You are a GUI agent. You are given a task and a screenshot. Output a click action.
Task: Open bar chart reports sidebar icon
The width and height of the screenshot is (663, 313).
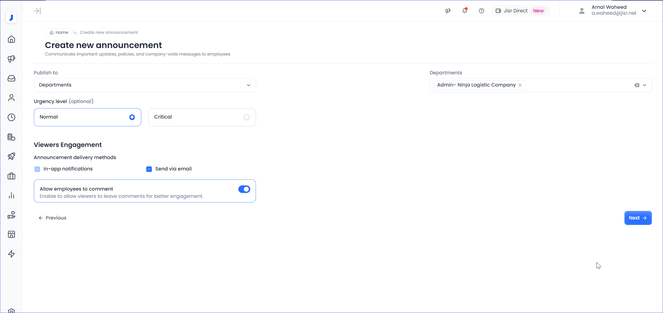(x=11, y=195)
